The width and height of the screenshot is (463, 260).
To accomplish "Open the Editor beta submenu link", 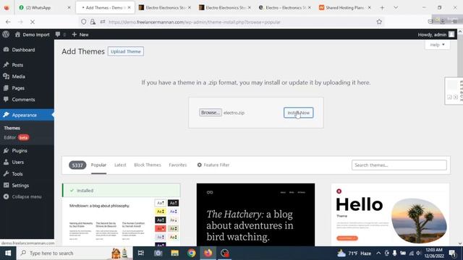I will click(x=16, y=137).
